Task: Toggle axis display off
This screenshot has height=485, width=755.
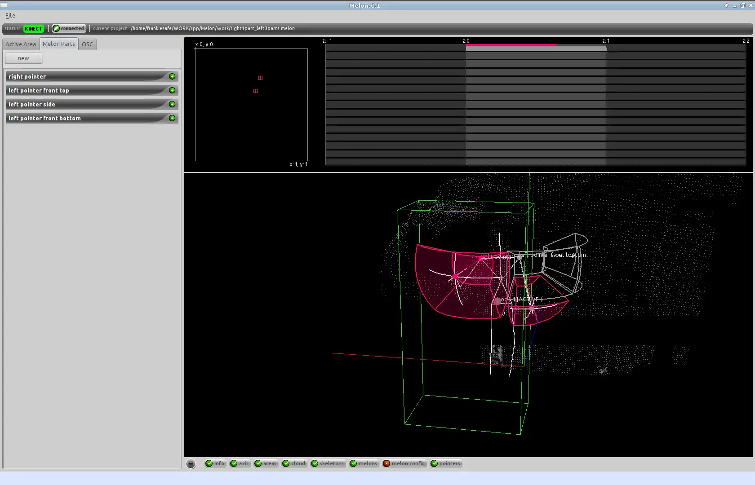Action: [239, 463]
